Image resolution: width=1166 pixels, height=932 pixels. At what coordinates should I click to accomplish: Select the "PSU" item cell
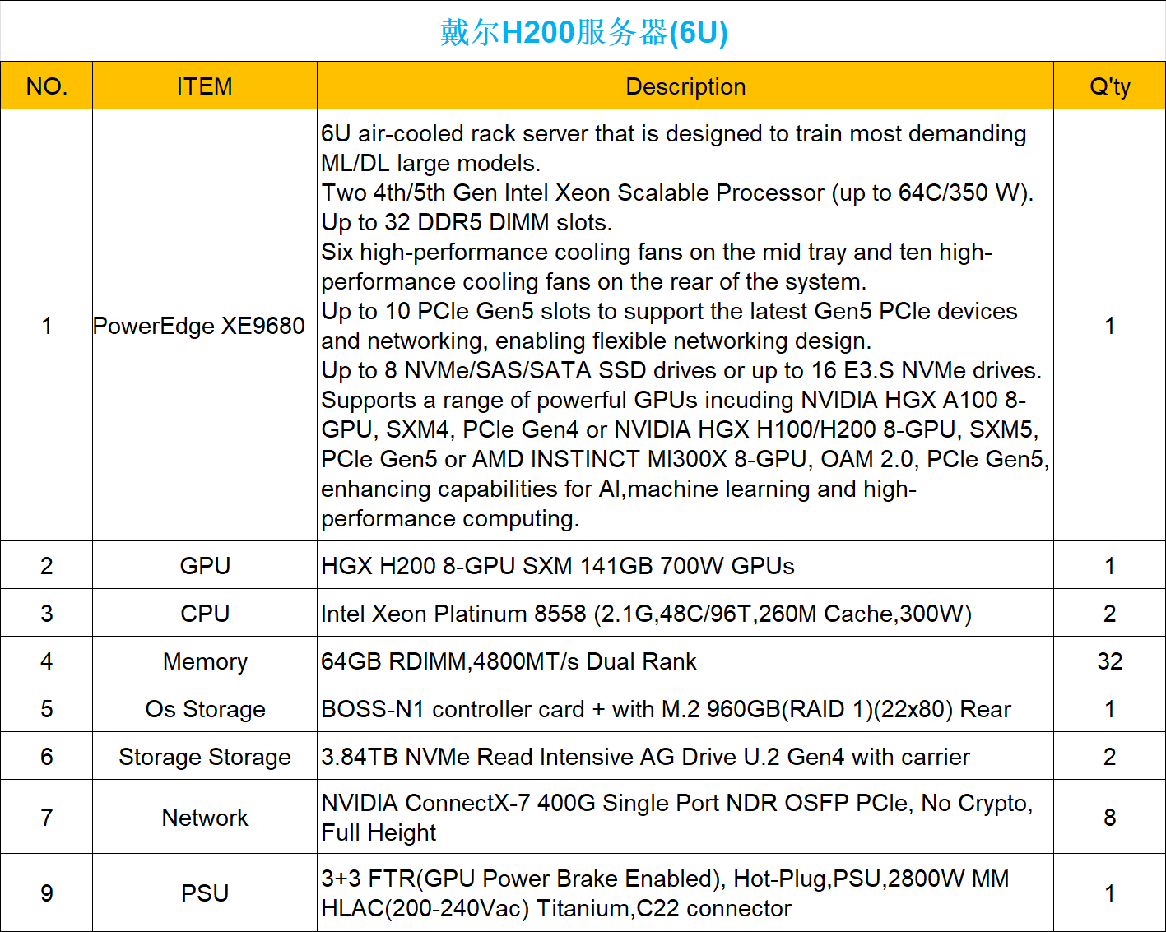(x=205, y=893)
